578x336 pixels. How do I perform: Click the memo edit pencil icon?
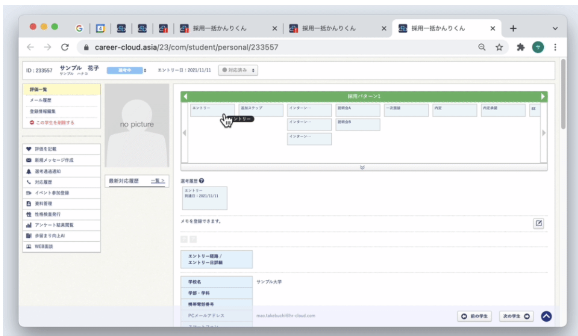tap(539, 223)
